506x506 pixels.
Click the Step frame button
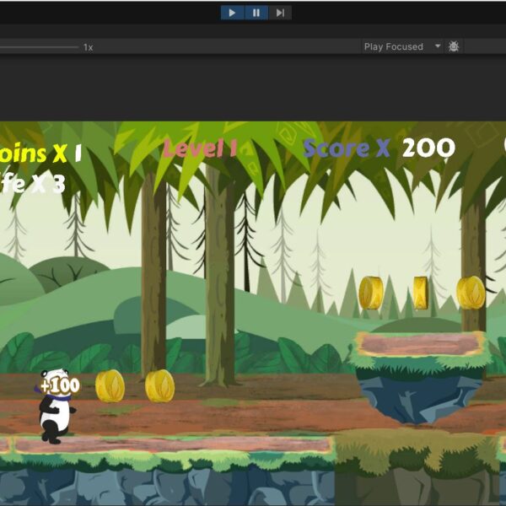(x=281, y=12)
